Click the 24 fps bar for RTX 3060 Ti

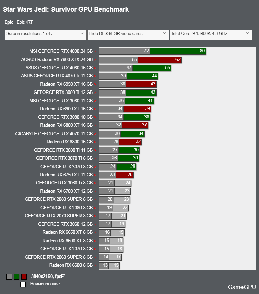(x=123, y=183)
